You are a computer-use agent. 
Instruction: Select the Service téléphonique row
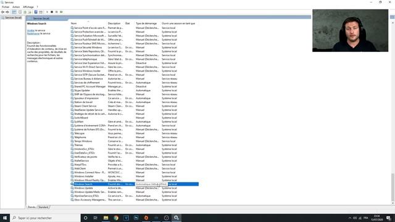pos(135,59)
